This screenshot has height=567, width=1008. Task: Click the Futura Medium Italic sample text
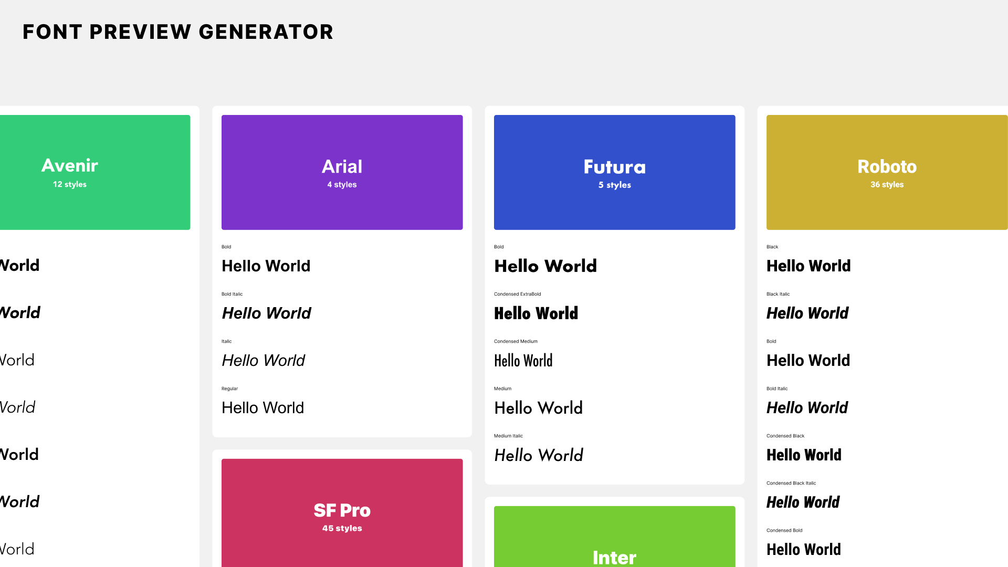point(539,455)
